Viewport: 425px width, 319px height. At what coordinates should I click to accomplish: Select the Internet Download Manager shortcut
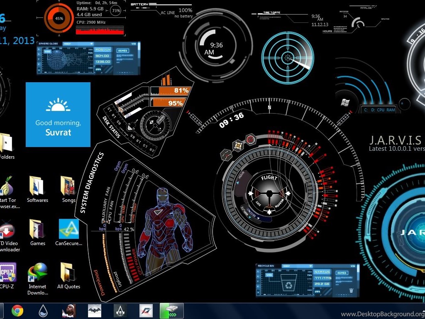point(37,279)
